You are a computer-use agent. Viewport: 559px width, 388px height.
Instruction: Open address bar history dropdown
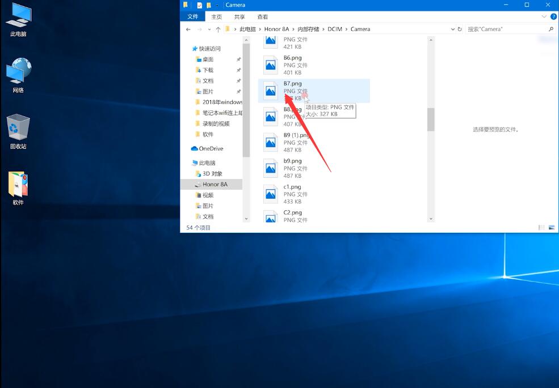[x=453, y=29]
